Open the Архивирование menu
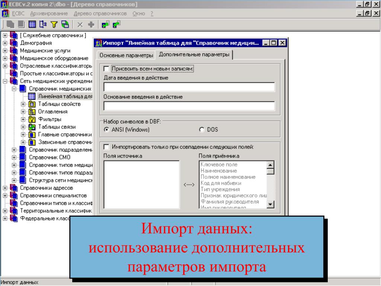 click(x=49, y=14)
